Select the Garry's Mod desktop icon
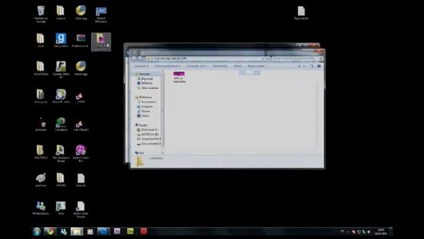The image size is (424, 239). click(x=61, y=40)
